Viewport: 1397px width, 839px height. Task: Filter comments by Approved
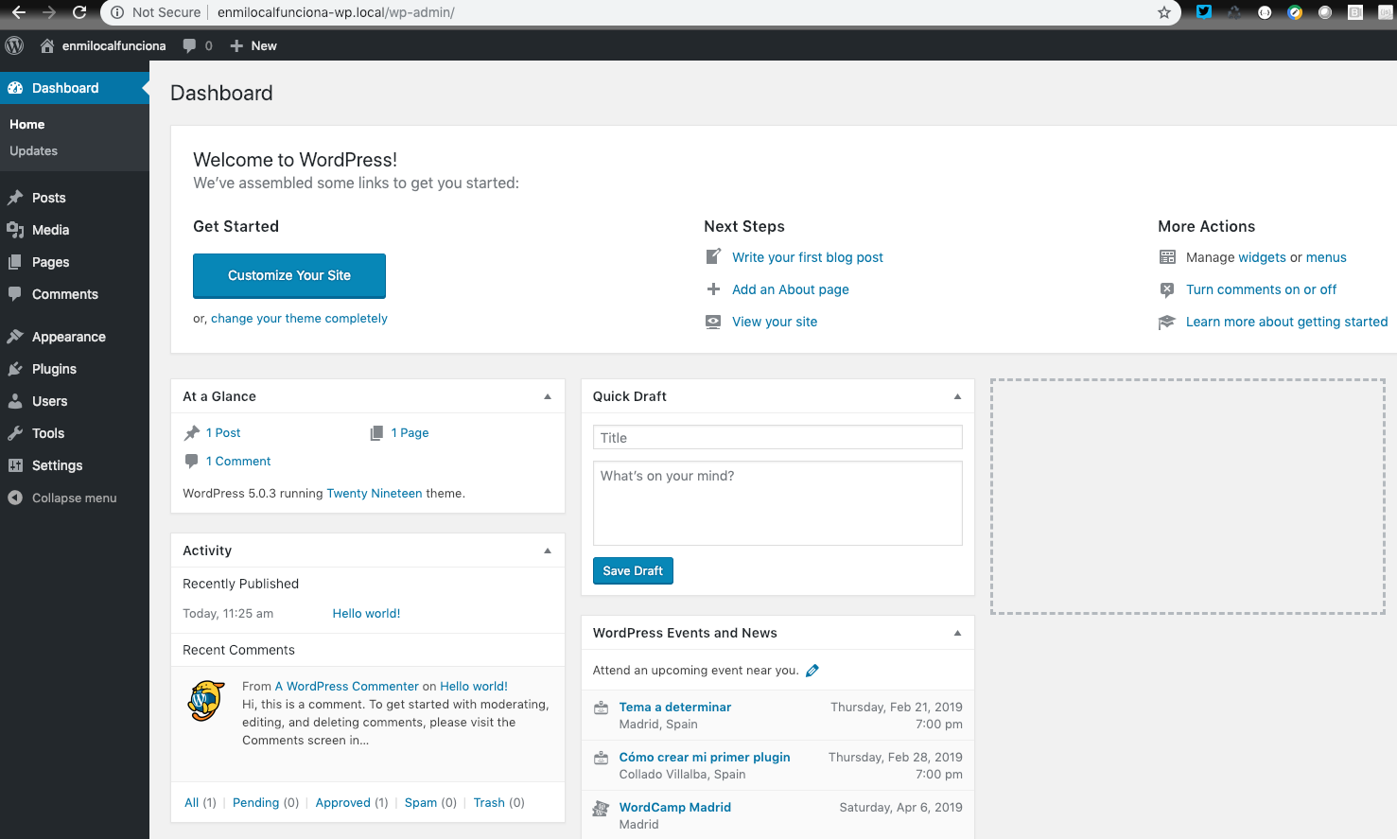tap(342, 802)
